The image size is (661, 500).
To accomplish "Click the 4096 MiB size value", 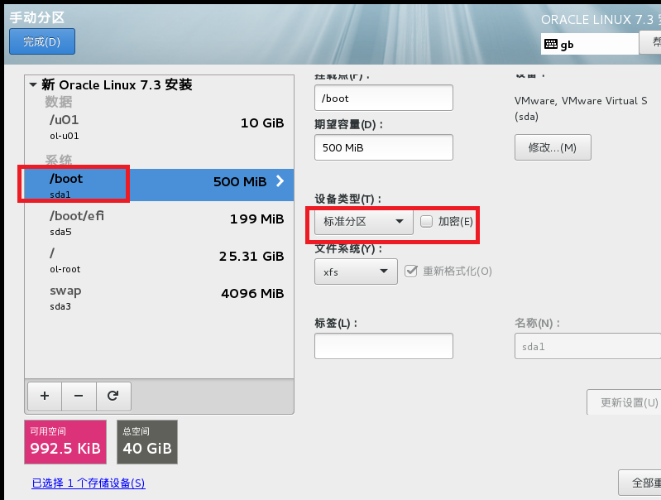I will 252,293.
